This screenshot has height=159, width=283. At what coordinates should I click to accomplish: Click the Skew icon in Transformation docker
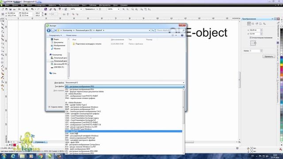coord(264,23)
